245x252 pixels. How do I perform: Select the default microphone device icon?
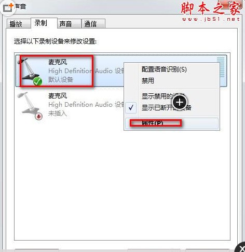30,71
